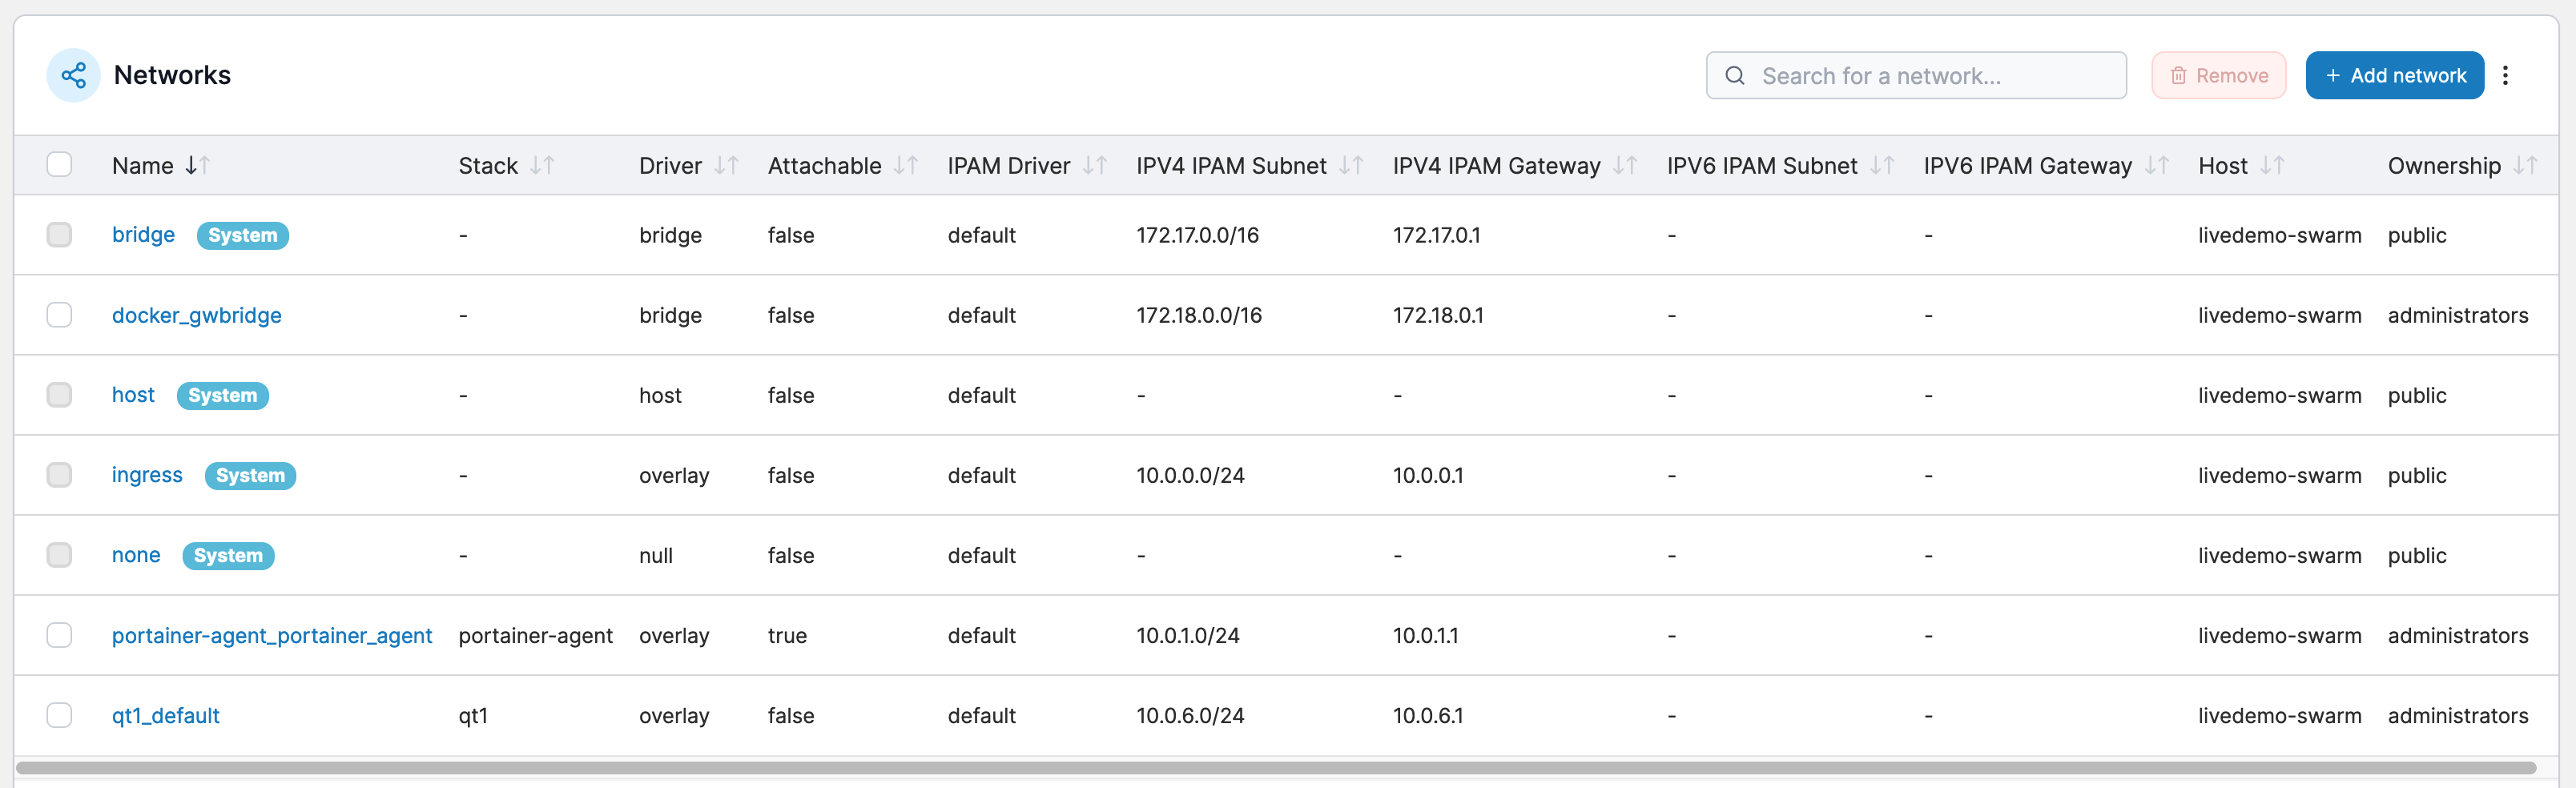Click the sort arrows beside Attachable
The width and height of the screenshot is (2576, 788).
(x=906, y=165)
